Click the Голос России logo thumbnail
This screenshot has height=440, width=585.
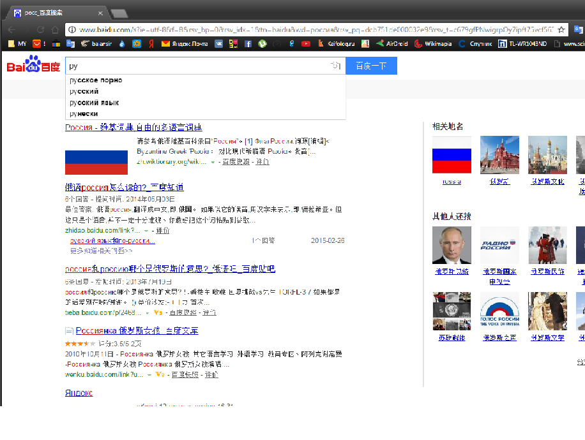499,311
